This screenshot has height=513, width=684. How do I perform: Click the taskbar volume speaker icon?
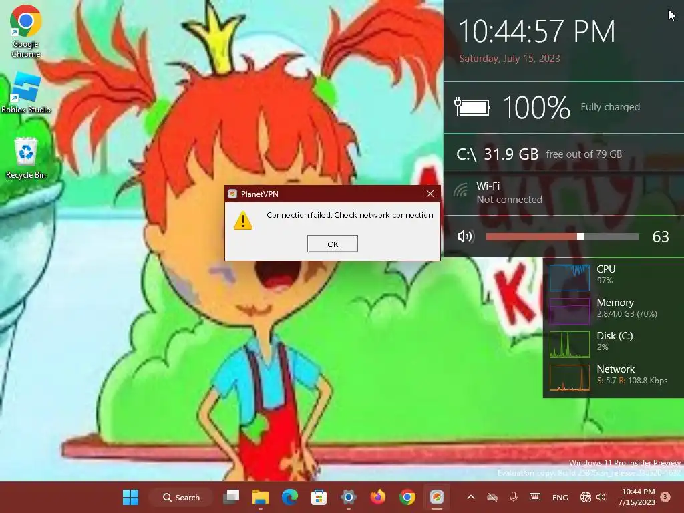[601, 497]
